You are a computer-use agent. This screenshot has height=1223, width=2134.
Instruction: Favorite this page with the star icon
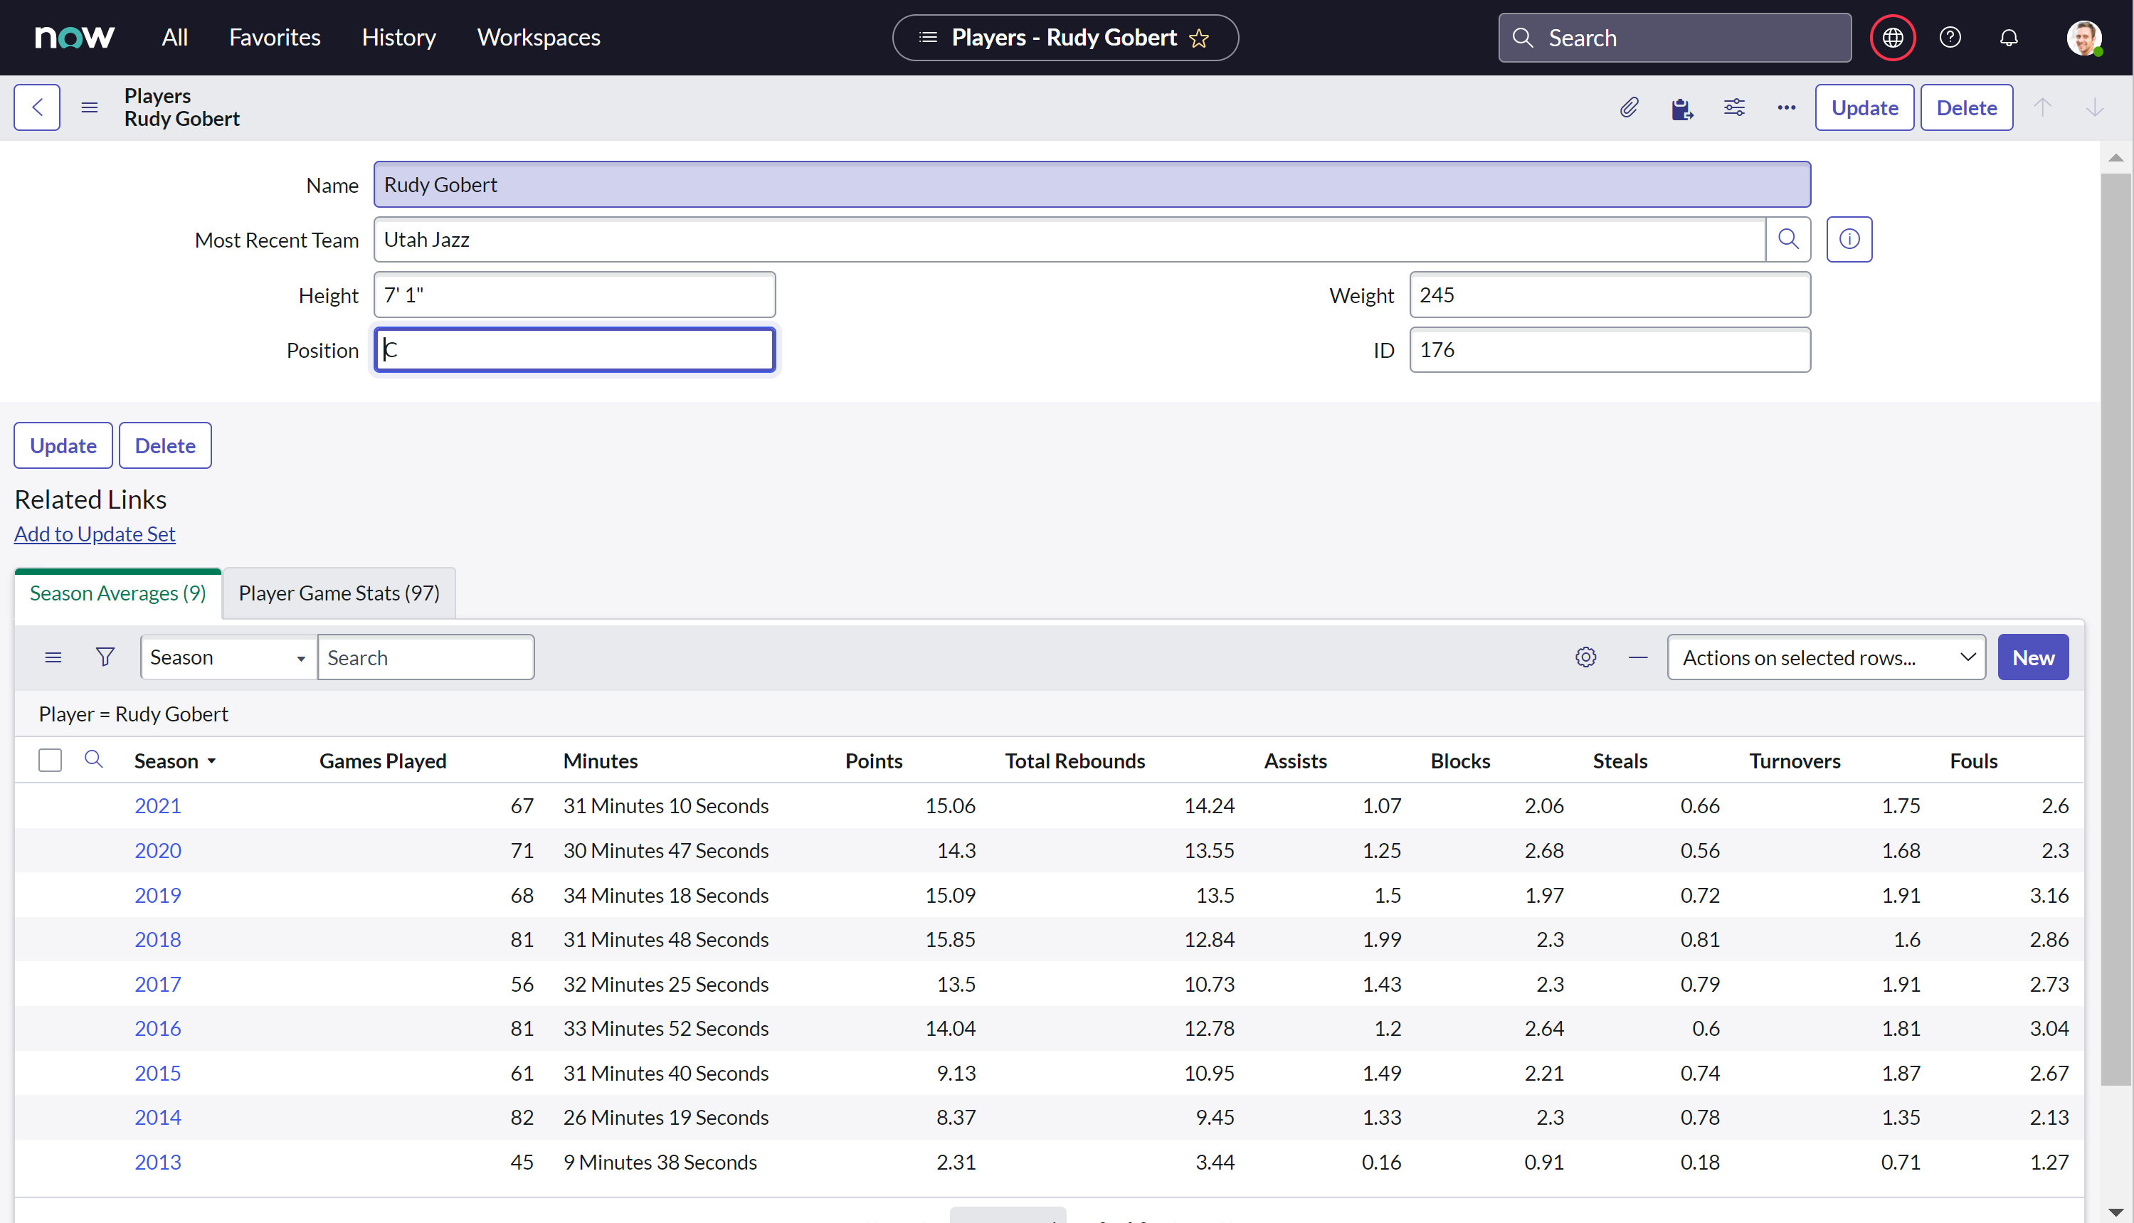click(x=1199, y=38)
